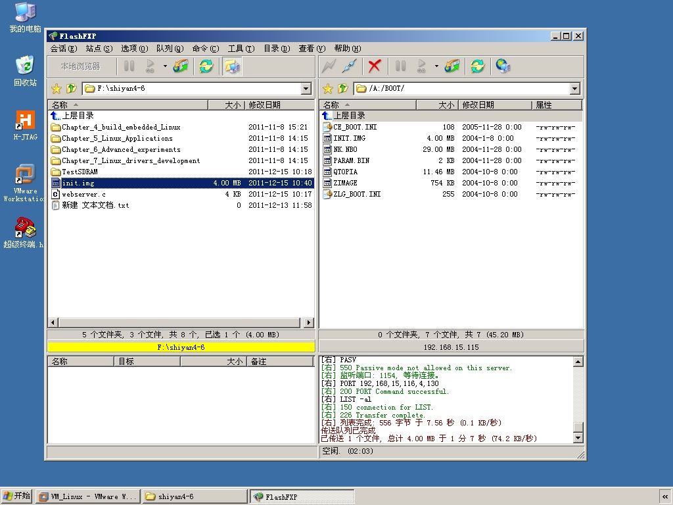Go up a folder beside F:\shiyan4-6 path
Screen dimensions: 673x505
click(x=71, y=89)
